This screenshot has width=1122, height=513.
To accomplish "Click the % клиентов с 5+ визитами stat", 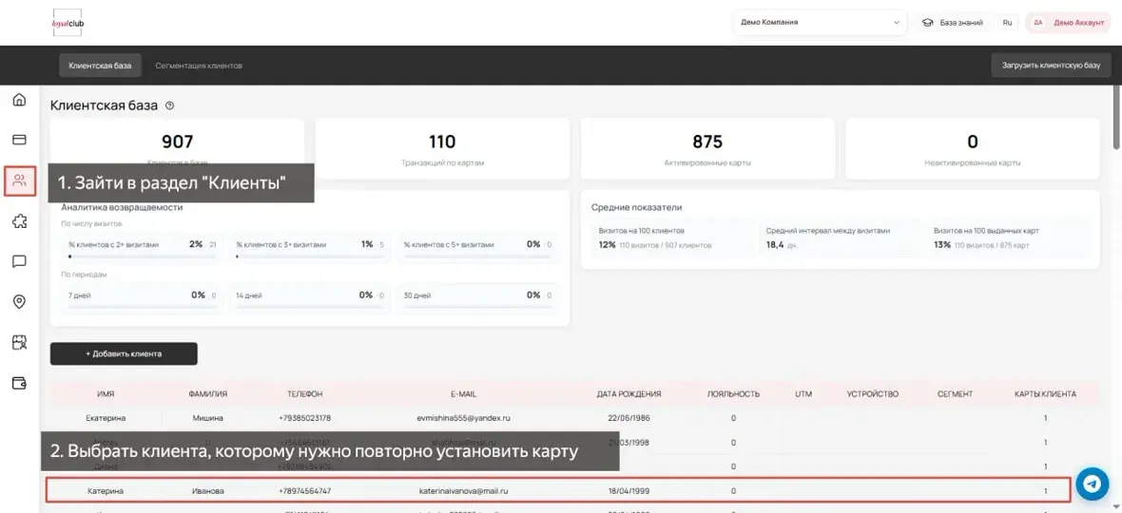I will pyautogui.click(x=477, y=246).
